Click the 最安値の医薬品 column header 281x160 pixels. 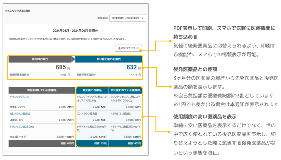tap(92, 90)
